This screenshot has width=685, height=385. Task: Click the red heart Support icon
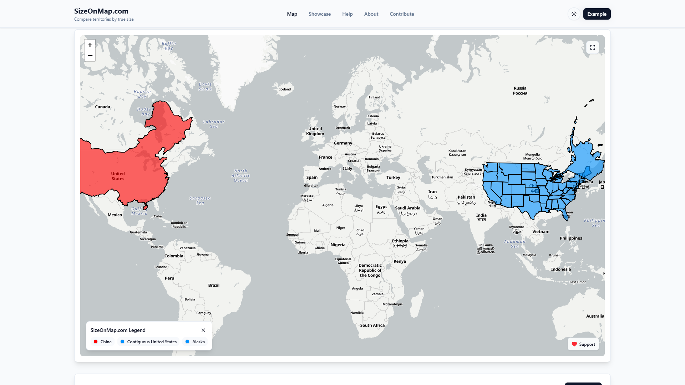point(574,344)
